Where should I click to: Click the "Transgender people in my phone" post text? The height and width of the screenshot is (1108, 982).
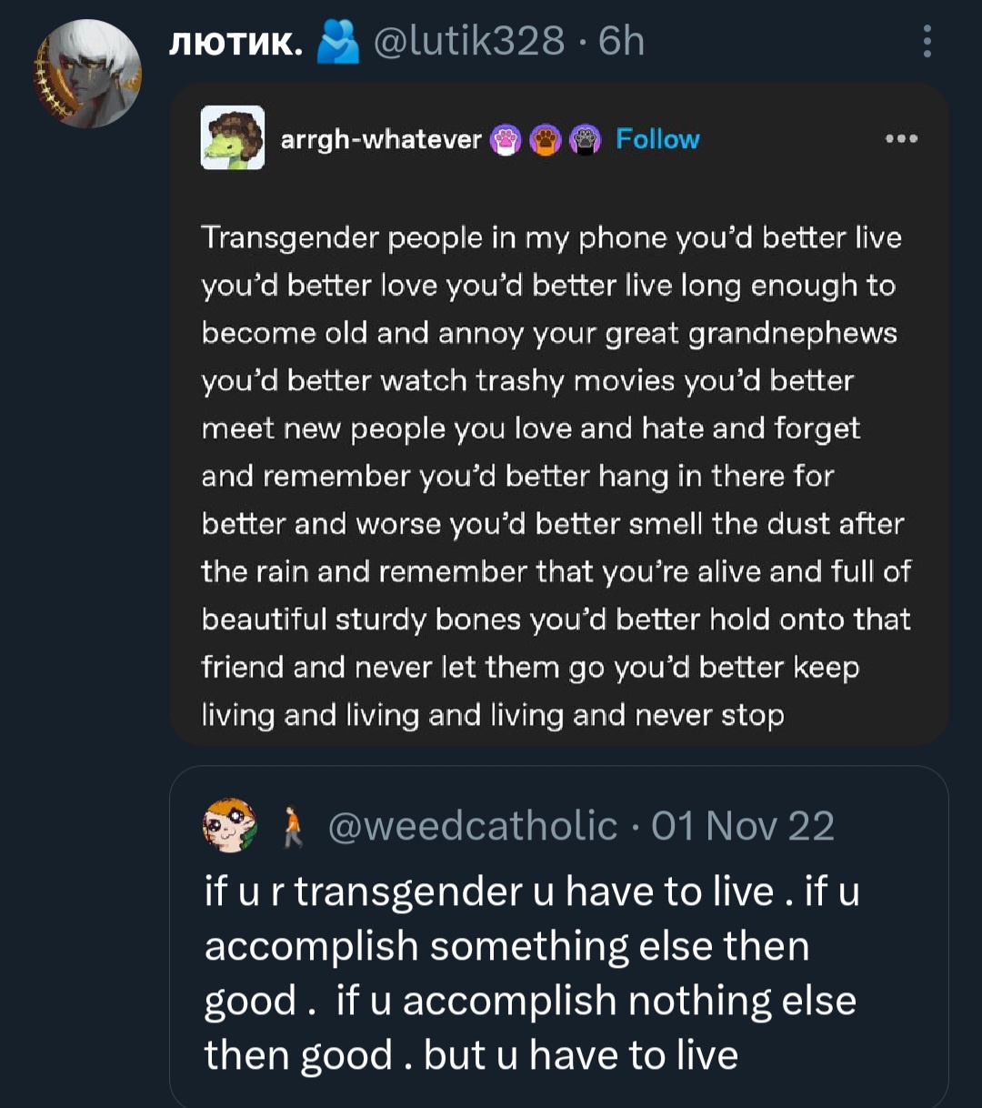tap(555, 476)
